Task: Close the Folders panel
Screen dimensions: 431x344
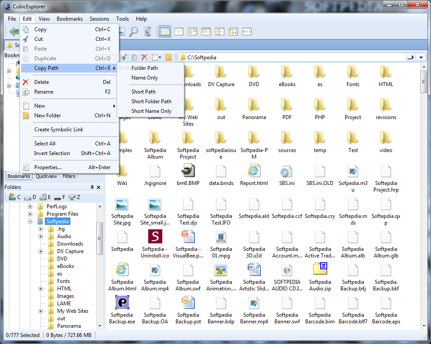Action: pos(99,187)
